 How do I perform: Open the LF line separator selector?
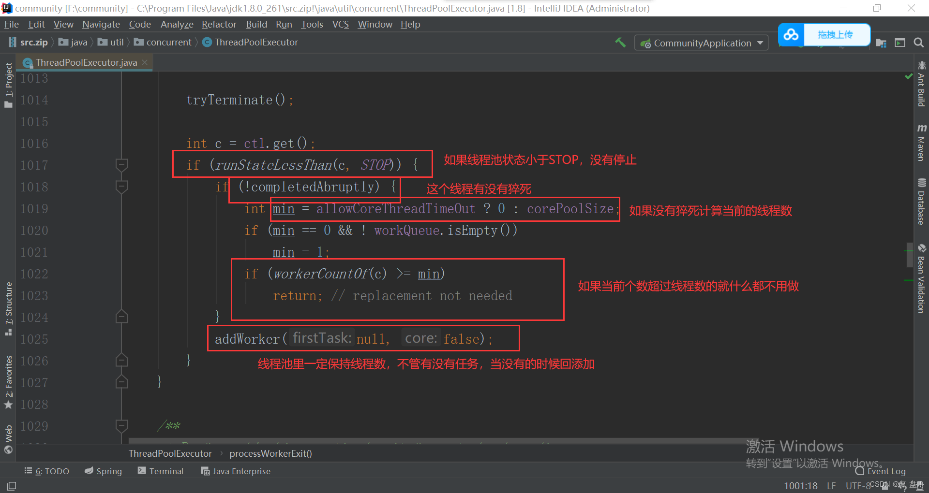pos(831,486)
